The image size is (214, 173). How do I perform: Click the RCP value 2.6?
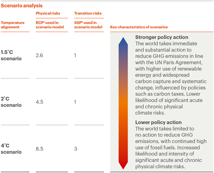39,55
